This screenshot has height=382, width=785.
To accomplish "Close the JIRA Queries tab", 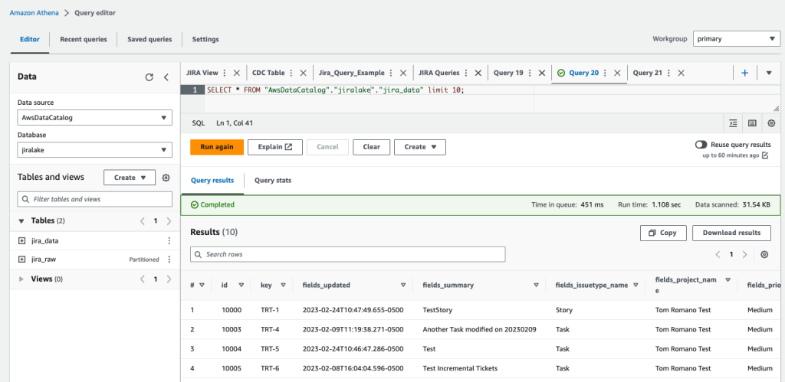I will coord(478,73).
